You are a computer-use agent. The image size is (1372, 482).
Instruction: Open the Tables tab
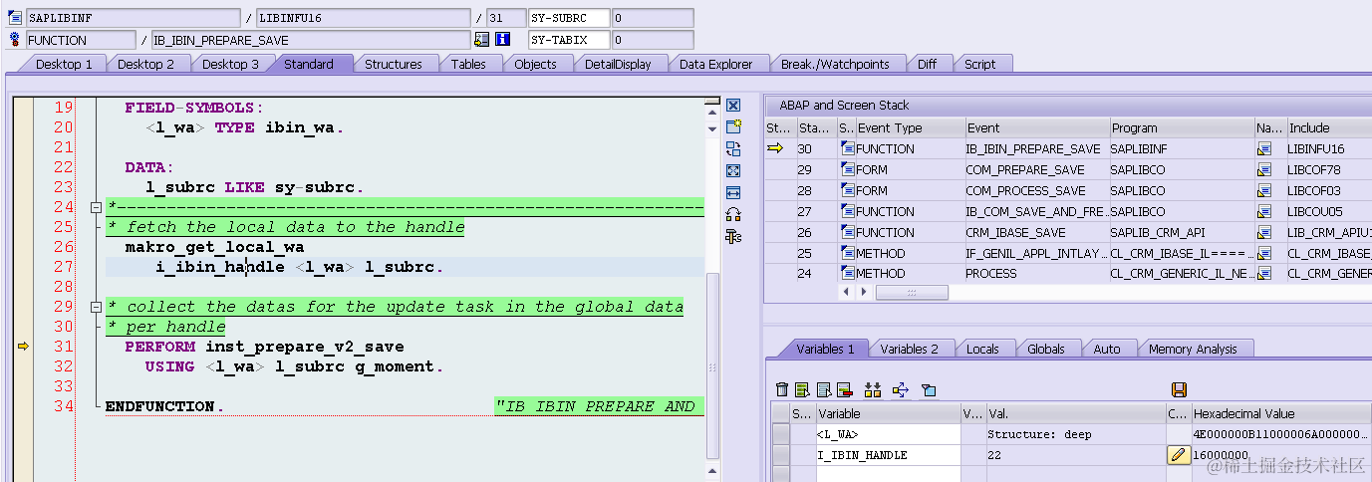coord(468,64)
